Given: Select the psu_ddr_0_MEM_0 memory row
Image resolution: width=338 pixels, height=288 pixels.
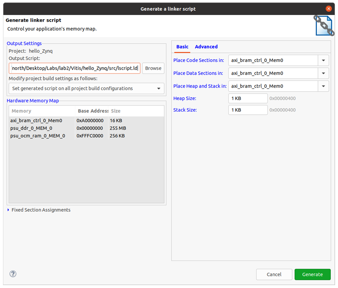Looking at the screenshot, I should (31, 128).
